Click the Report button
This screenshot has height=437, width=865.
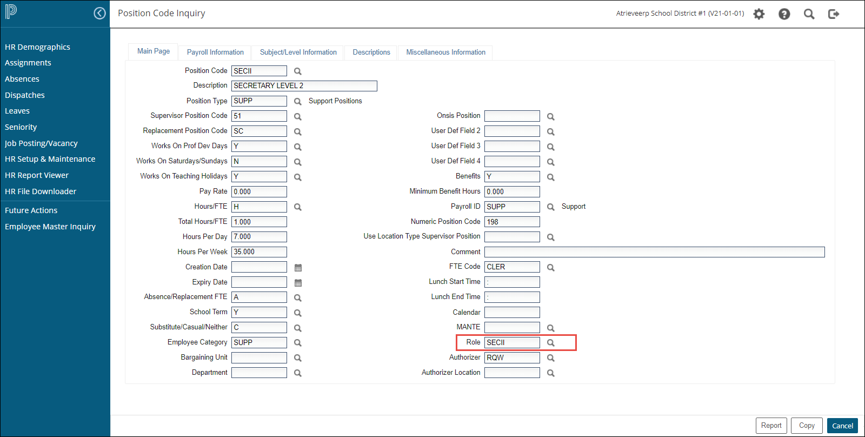(x=771, y=426)
